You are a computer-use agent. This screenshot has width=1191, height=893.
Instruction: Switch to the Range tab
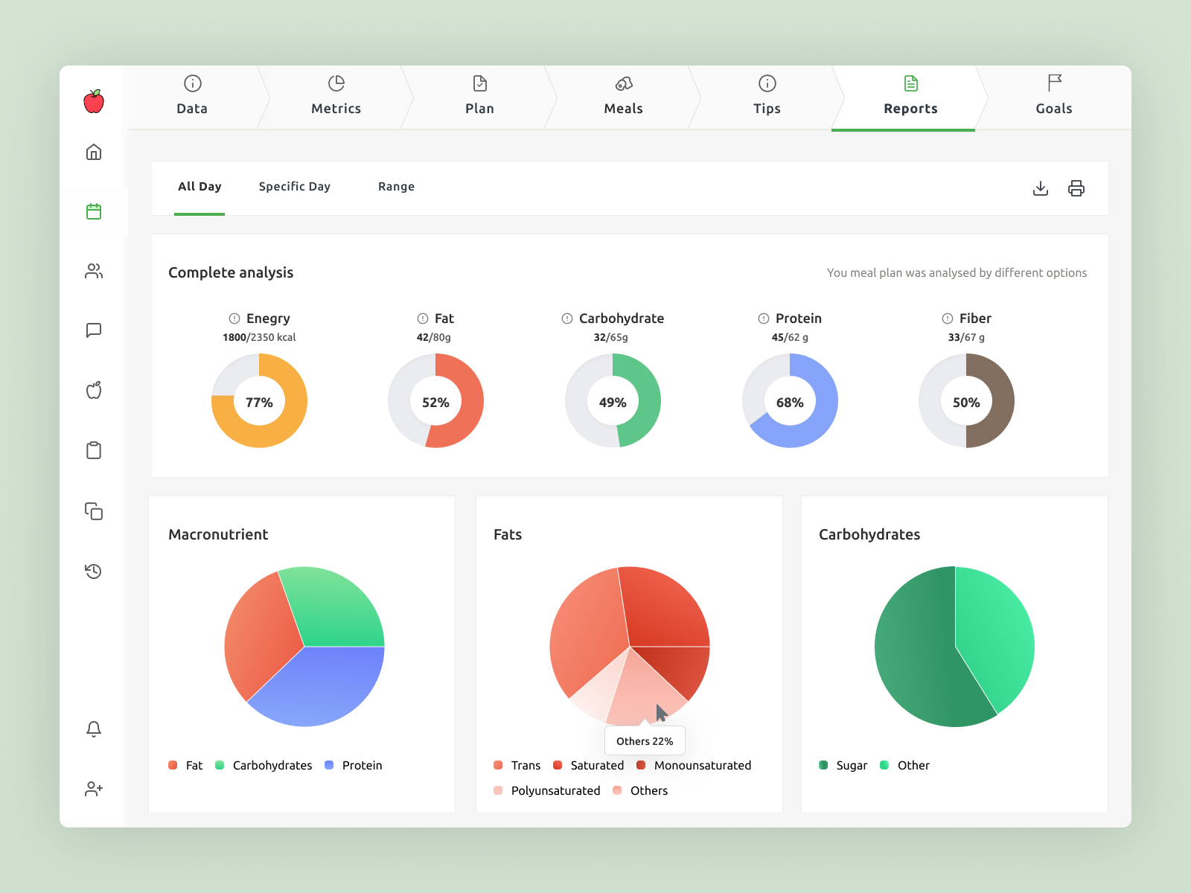396,187
